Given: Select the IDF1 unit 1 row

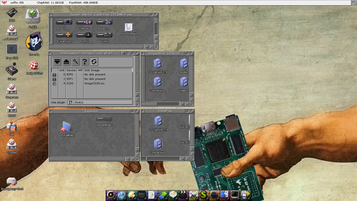Looking at the screenshot, I should pos(92,79).
